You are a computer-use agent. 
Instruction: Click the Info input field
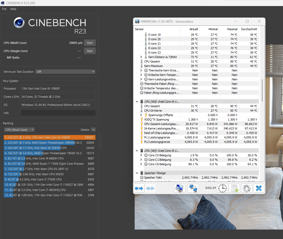58,113
